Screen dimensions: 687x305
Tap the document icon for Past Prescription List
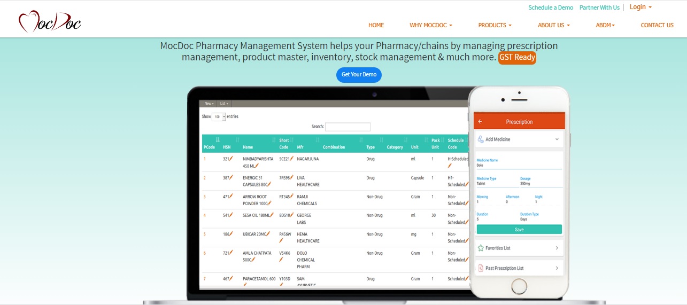click(x=481, y=268)
